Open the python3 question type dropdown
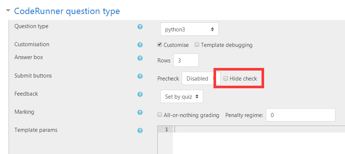 [189, 29]
